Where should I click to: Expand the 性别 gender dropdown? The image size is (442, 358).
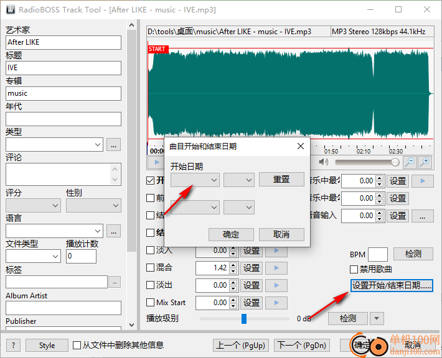coord(93,206)
